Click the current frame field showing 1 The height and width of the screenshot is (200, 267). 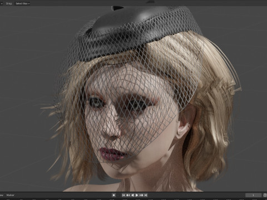click(x=254, y=195)
